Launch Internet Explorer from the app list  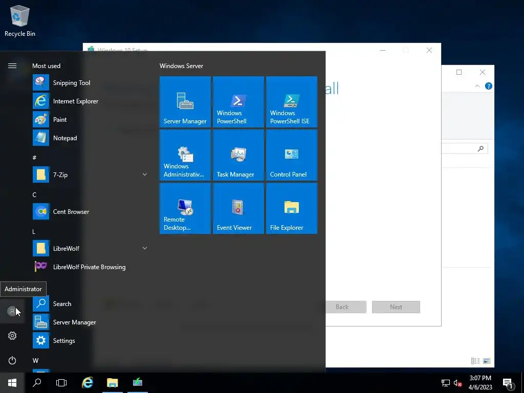[90, 101]
